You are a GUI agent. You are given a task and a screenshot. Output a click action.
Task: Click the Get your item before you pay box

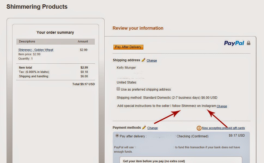coord(181,160)
